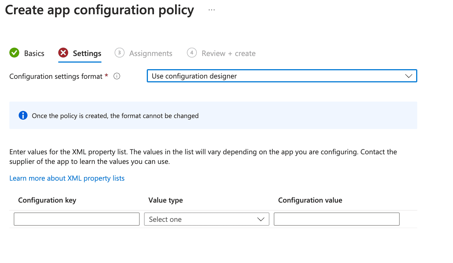
Task: Click the green checkmark beside Basics
Action: click(x=14, y=53)
